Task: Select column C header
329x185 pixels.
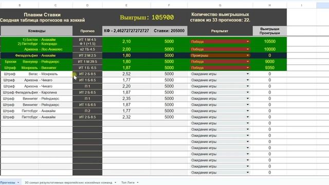Action: click(56, 5)
